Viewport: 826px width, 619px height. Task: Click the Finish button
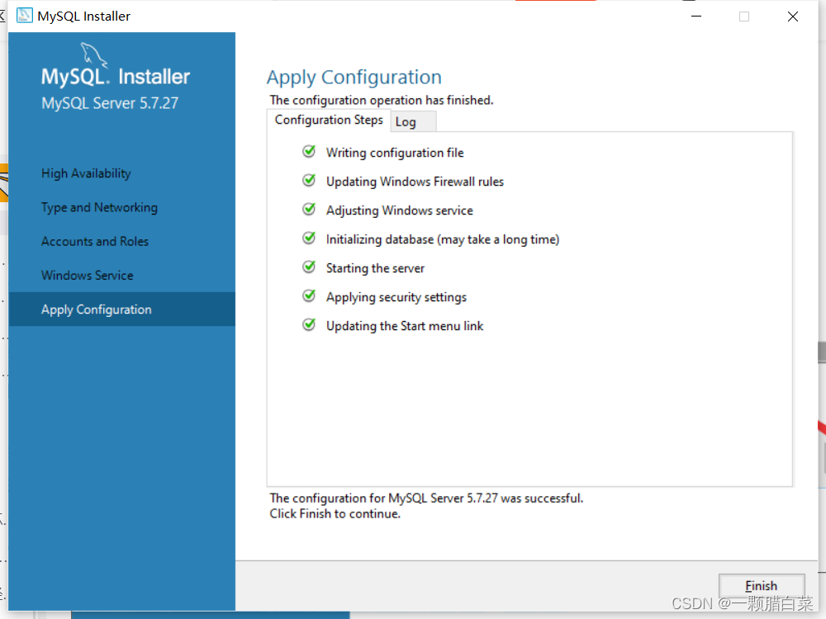tap(762, 585)
